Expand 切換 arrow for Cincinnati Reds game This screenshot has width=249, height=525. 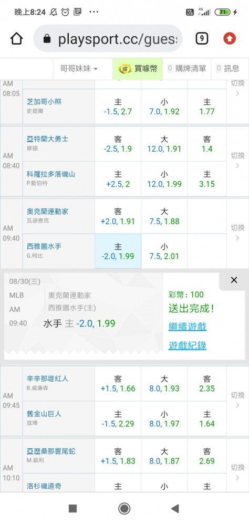pyautogui.click(x=237, y=401)
